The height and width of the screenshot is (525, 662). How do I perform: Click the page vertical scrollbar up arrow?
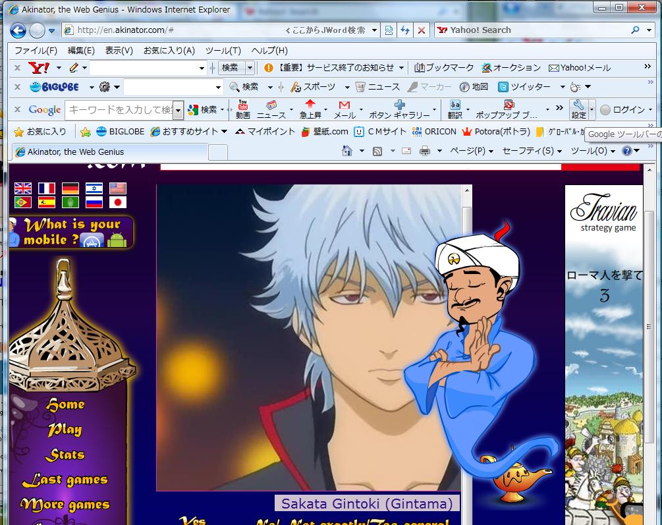click(649, 170)
